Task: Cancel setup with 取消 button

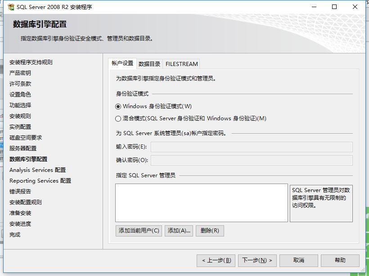Action: tap(299, 260)
